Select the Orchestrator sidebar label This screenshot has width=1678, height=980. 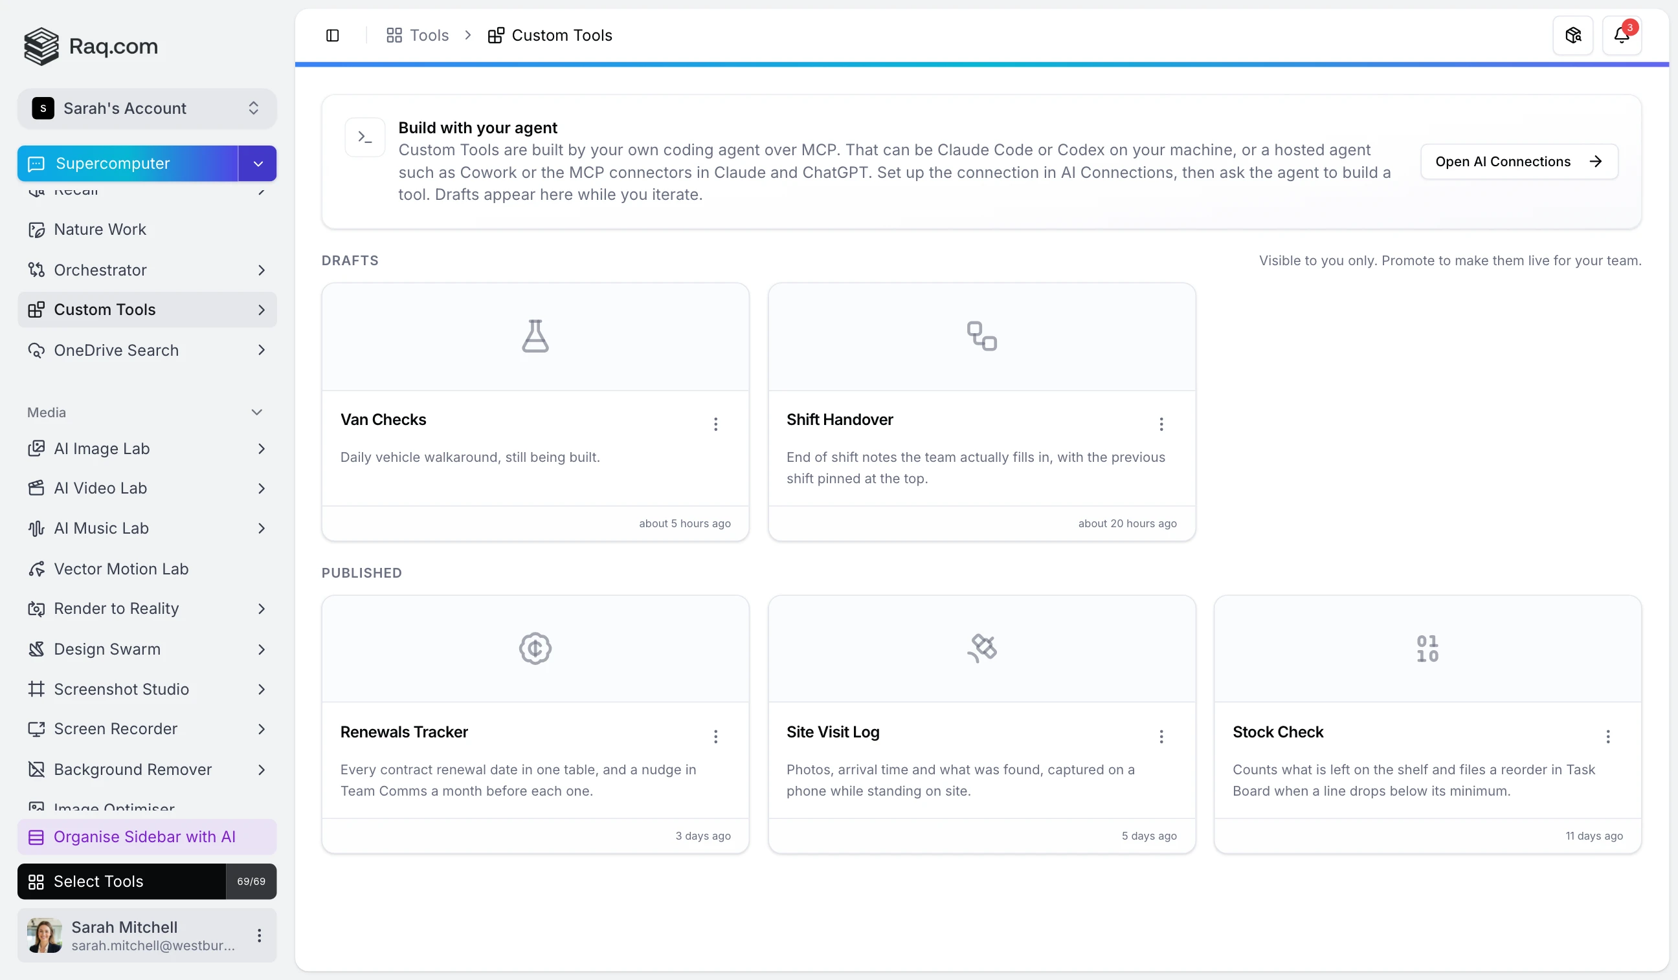pos(100,270)
